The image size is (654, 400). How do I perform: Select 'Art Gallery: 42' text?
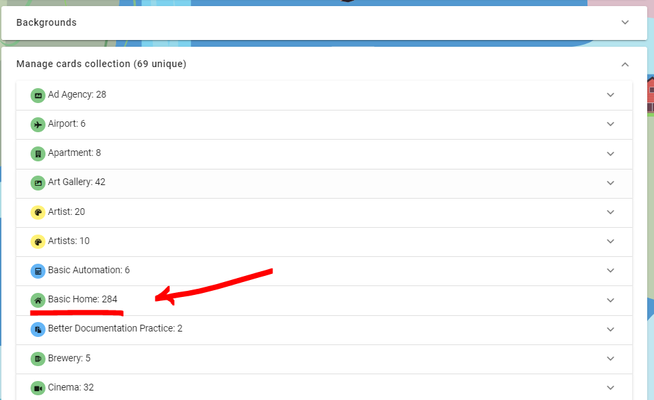pyautogui.click(x=77, y=182)
